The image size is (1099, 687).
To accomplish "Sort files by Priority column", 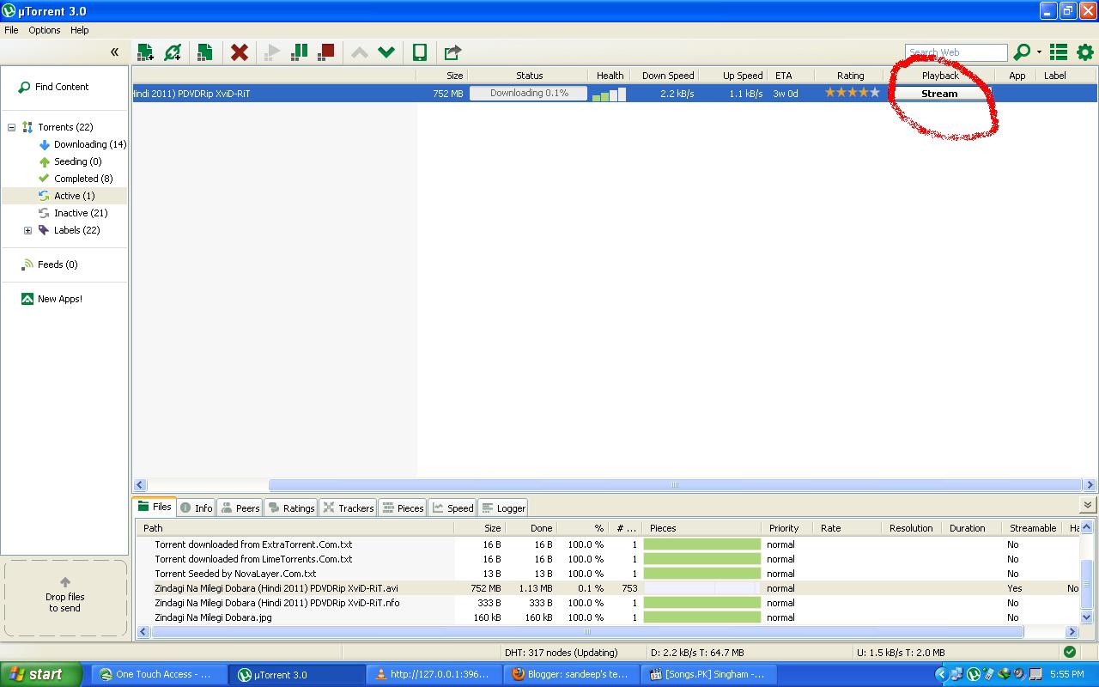I will coord(787,528).
